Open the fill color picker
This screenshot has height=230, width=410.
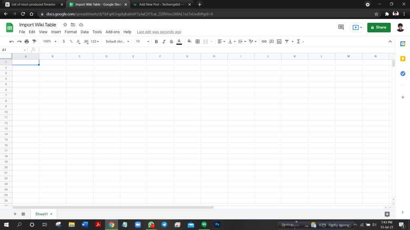[189, 42]
